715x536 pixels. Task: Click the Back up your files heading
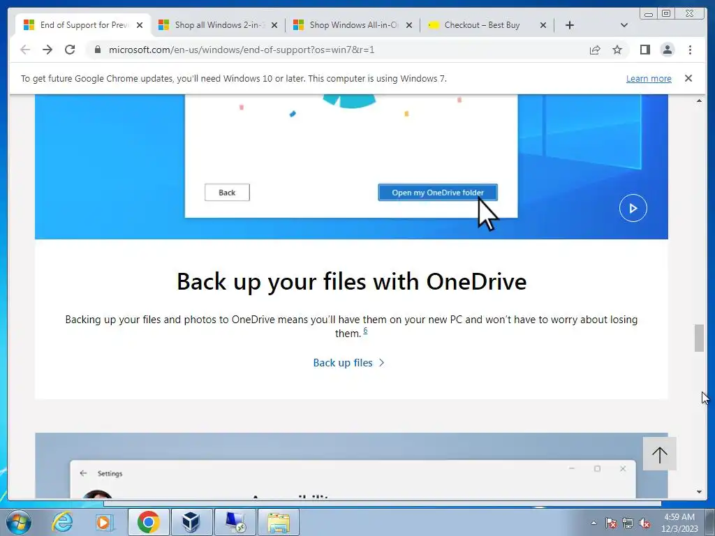(x=352, y=281)
